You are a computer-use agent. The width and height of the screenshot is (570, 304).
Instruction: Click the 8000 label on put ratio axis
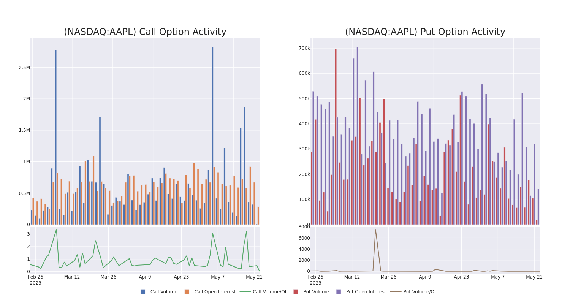[304, 227]
